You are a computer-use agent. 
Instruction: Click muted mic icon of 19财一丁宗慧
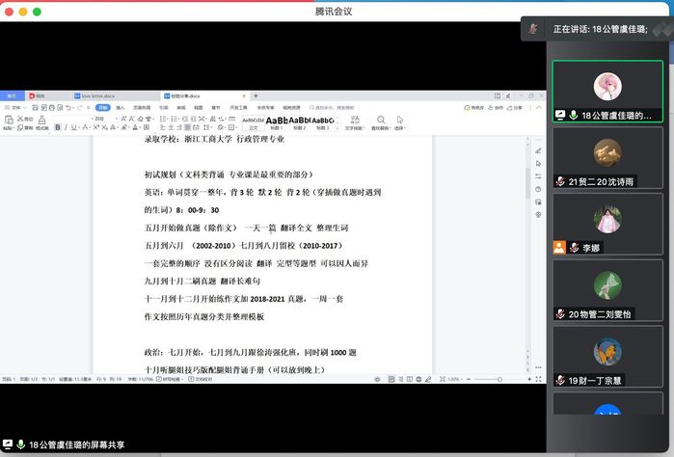[x=559, y=381]
